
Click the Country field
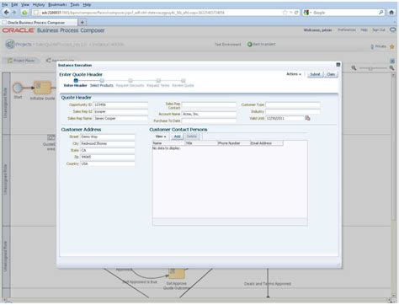[x=108, y=163]
